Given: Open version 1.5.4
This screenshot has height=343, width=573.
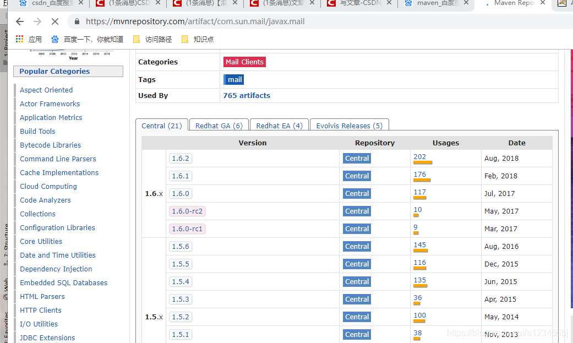Looking at the screenshot, I should pyautogui.click(x=181, y=281).
